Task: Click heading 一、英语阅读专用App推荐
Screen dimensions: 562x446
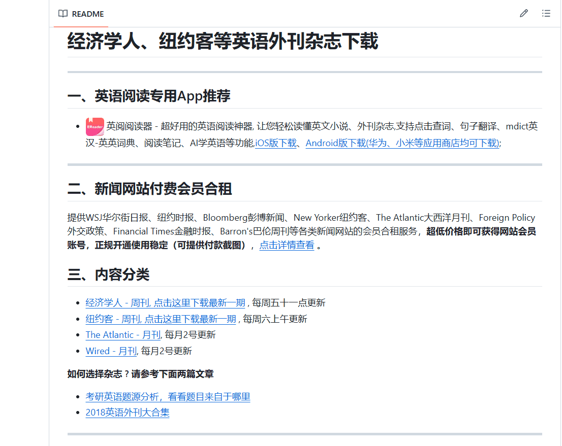Action: (149, 96)
